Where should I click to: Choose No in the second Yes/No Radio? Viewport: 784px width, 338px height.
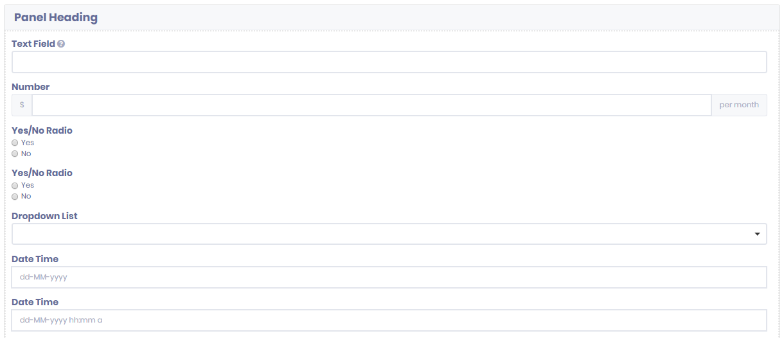15,196
